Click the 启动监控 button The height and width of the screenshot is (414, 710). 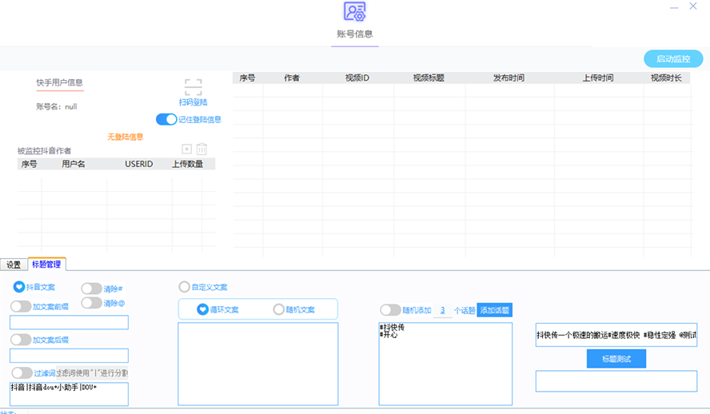(673, 59)
